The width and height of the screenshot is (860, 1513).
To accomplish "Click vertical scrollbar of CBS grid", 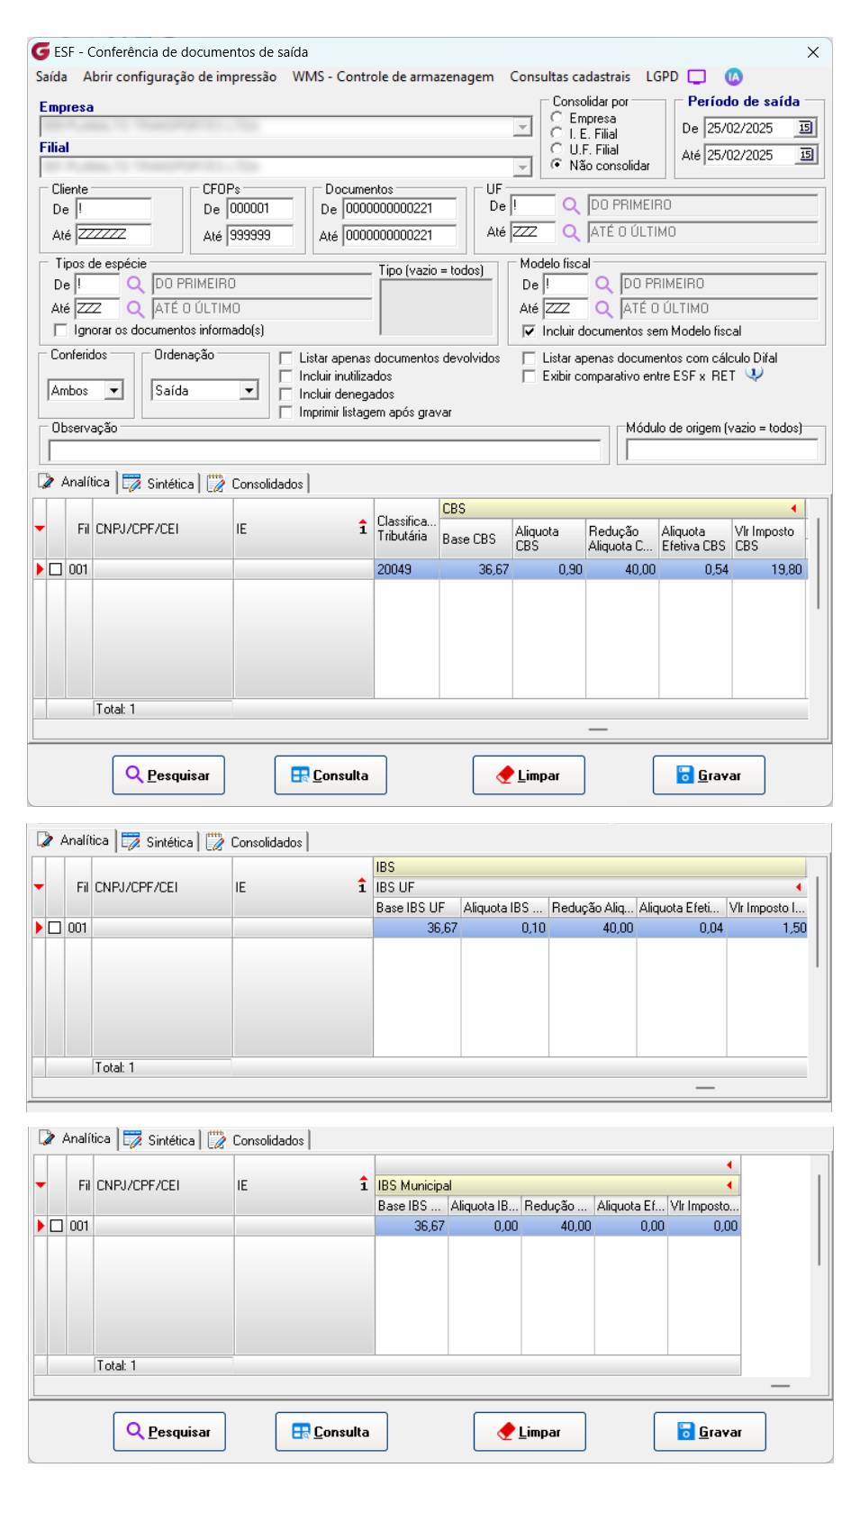I will [818, 564].
